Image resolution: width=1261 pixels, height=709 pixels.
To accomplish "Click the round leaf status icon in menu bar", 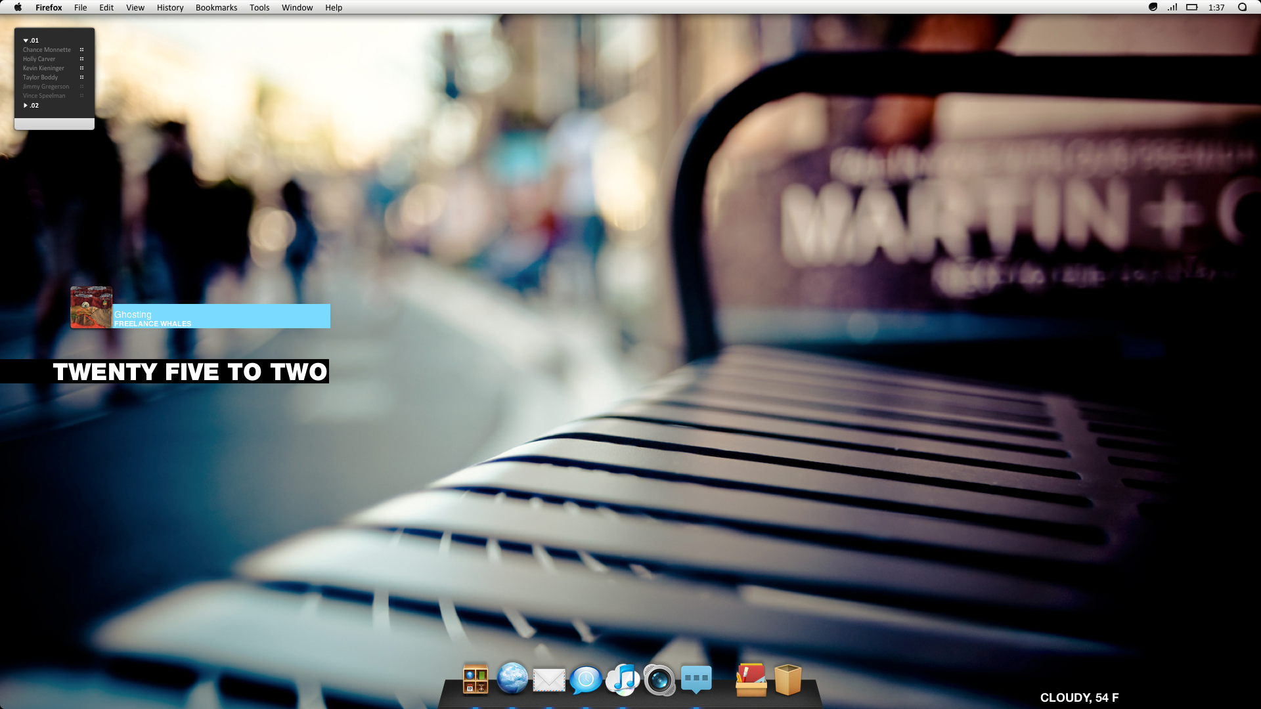I will click(x=1153, y=7).
